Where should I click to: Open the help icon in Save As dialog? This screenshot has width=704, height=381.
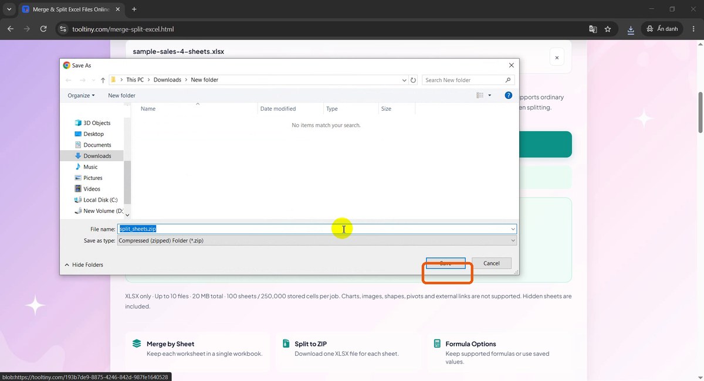pyautogui.click(x=509, y=95)
